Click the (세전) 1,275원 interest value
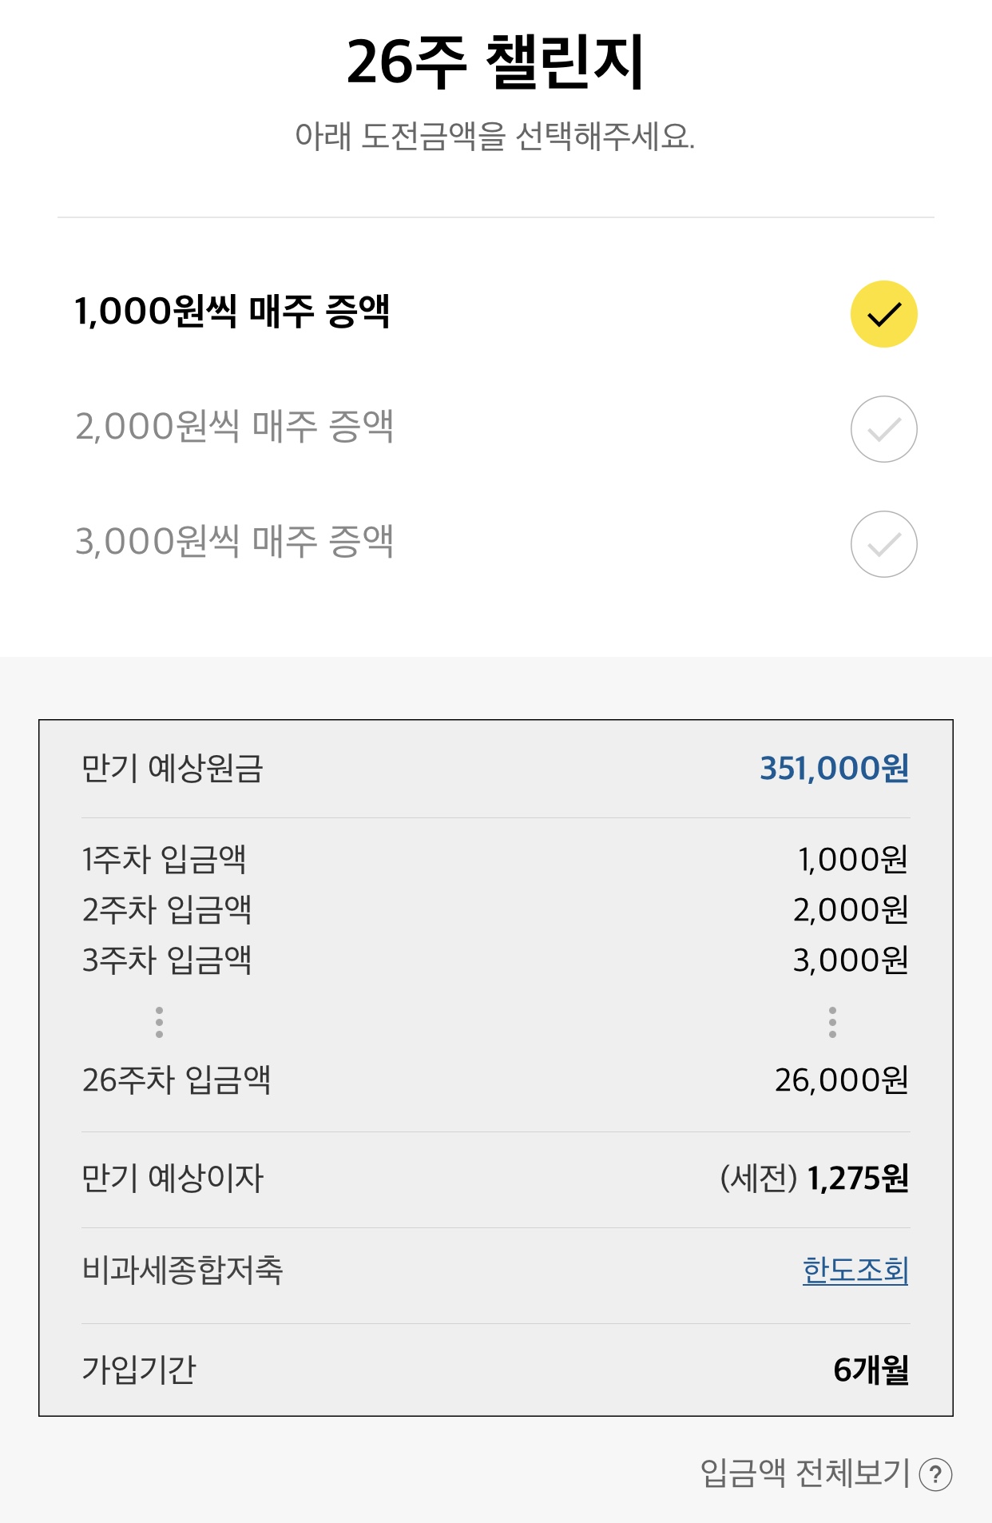Viewport: 992px width, 1523px height. [x=814, y=1179]
